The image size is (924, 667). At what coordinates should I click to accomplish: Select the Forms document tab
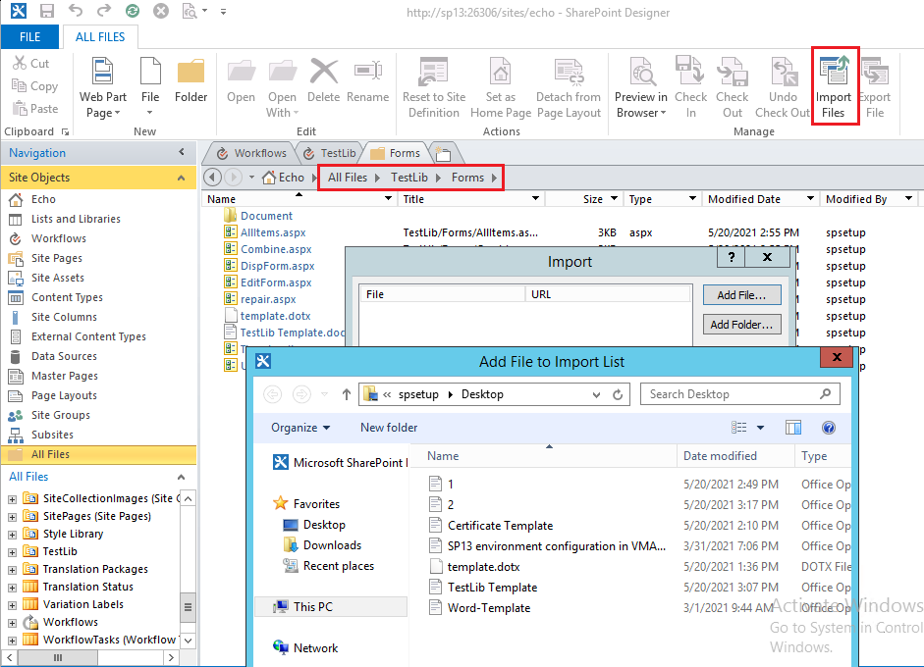(x=396, y=153)
